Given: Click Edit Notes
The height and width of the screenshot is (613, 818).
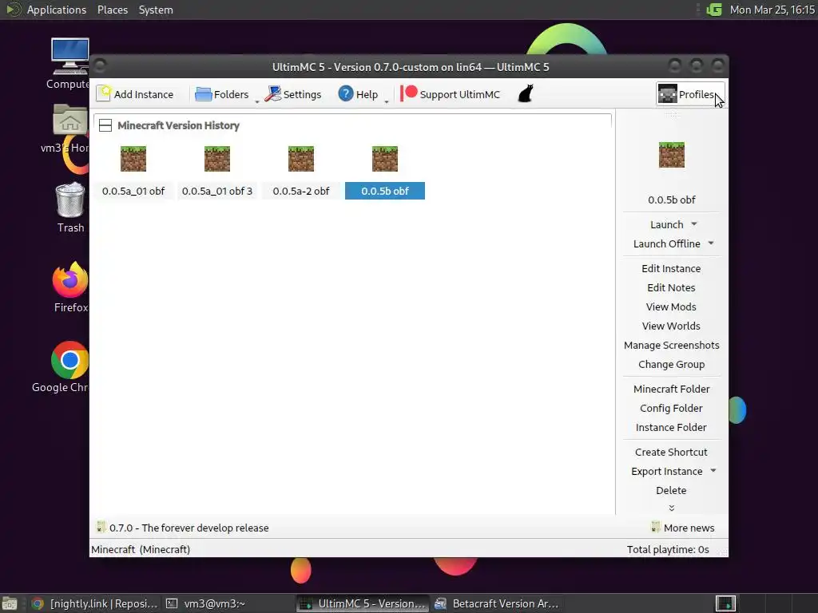Looking at the screenshot, I should (x=671, y=287).
